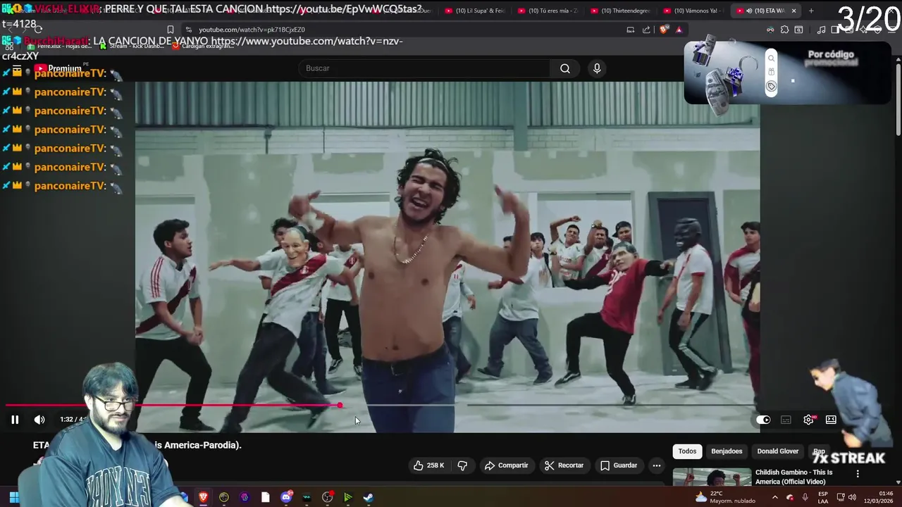The height and width of the screenshot is (507, 902).
Task: Switch the player to theater mode
Action: pyautogui.click(x=831, y=420)
